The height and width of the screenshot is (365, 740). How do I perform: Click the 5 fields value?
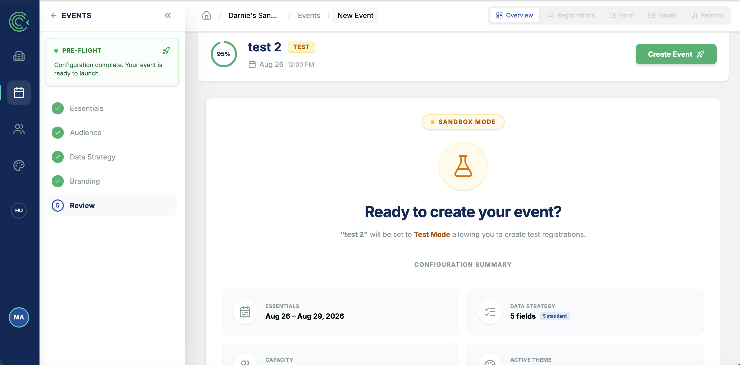tap(523, 316)
